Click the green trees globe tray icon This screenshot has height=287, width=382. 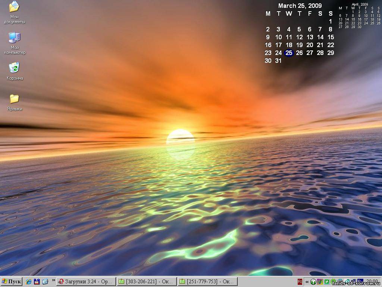(313, 282)
